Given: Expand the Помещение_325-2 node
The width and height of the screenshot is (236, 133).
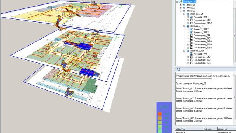Looking at the screenshot, I should (188, 48).
